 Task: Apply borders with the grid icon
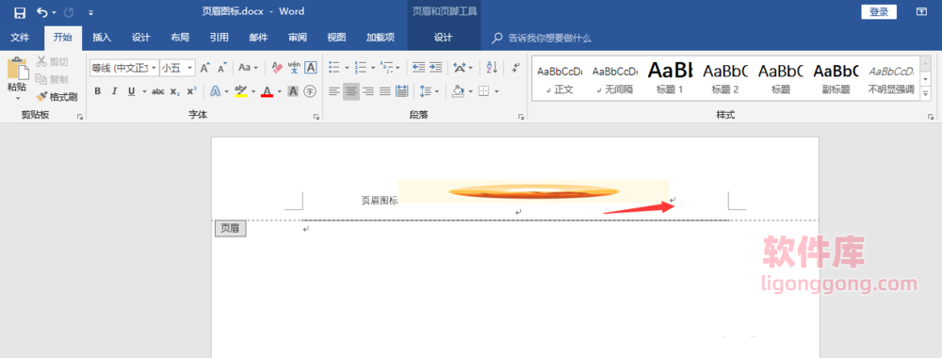(x=483, y=91)
